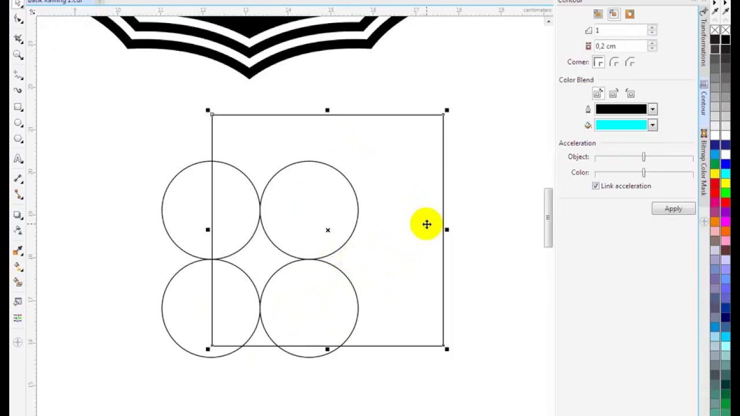Click the fill bucket icon beside the cyan color
This screenshot has width=740, height=416.
(589, 125)
